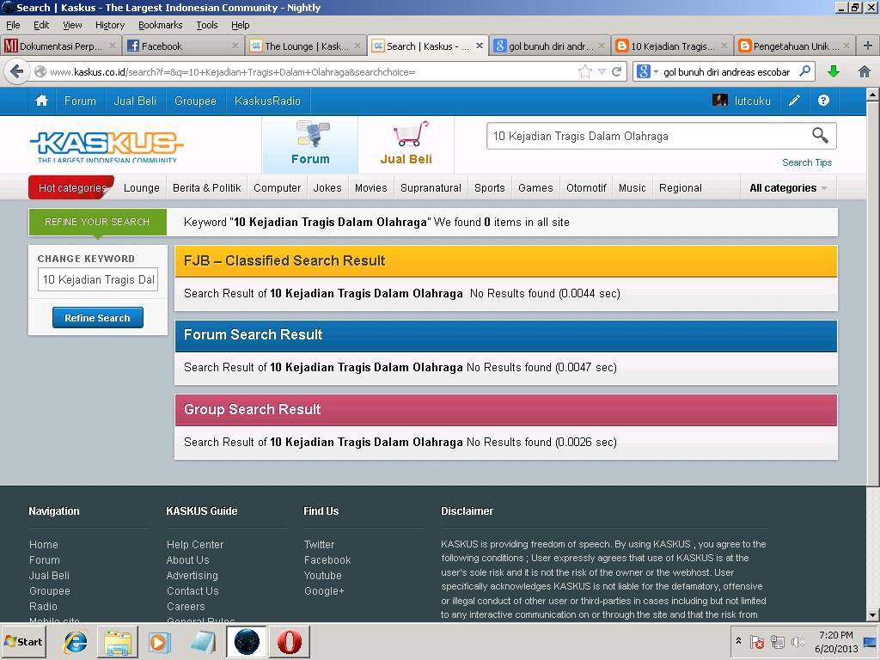Open the Supranatural category
Image resolution: width=880 pixels, height=660 pixels.
(x=431, y=188)
